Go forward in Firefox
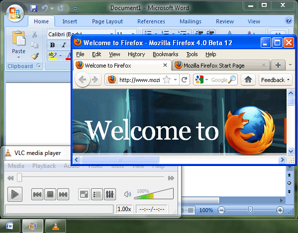Image resolution: width=298 pixels, height=233 pixels. pyautogui.click(x=95, y=79)
